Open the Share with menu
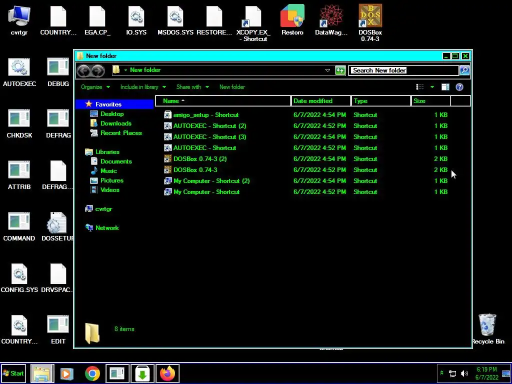The height and width of the screenshot is (384, 512). point(192,87)
